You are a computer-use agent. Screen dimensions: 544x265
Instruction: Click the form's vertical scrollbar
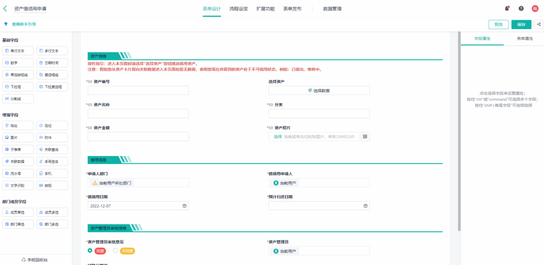click(x=458, y=131)
